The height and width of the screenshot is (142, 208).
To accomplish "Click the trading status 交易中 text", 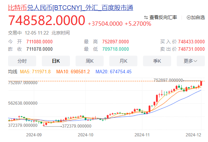I will coord(15,33).
